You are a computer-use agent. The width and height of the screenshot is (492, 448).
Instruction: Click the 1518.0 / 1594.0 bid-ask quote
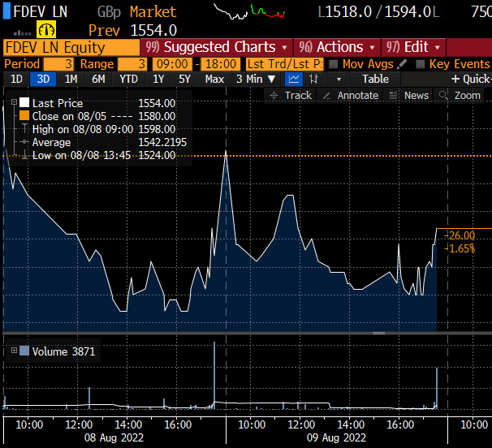click(378, 12)
